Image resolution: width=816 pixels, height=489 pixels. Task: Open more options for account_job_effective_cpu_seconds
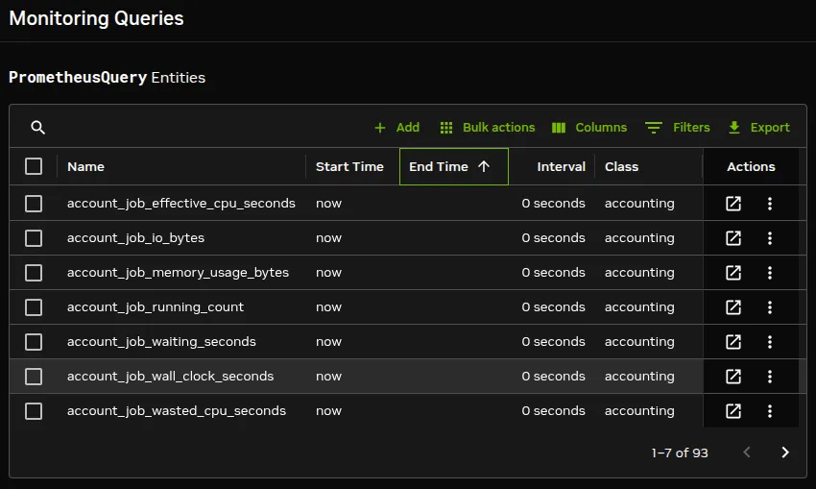click(x=770, y=204)
